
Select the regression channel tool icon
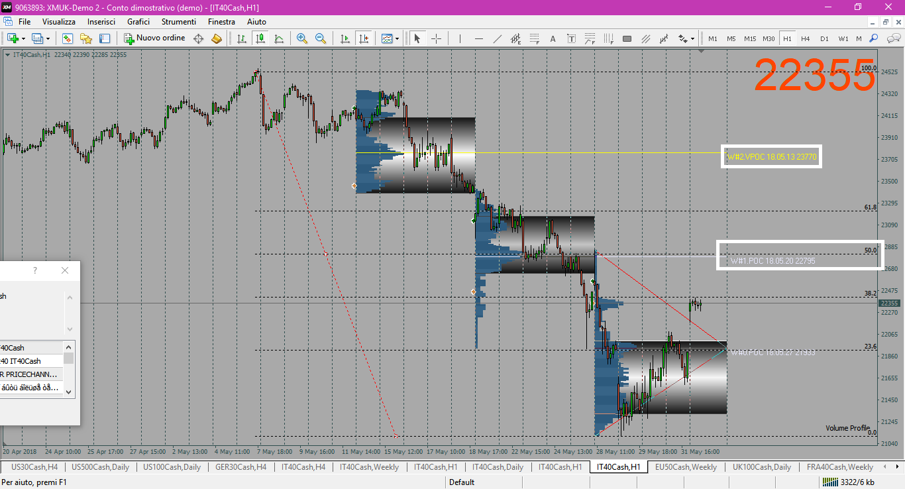[664, 38]
